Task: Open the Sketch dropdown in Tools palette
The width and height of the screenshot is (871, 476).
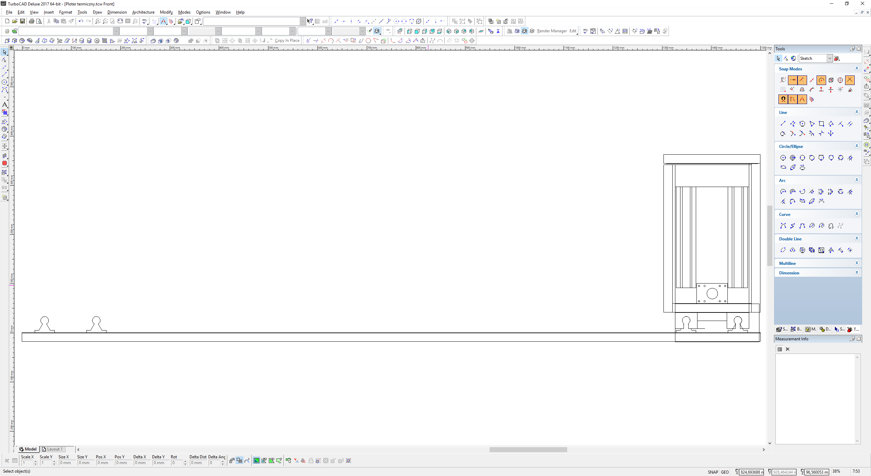Action: [829, 58]
